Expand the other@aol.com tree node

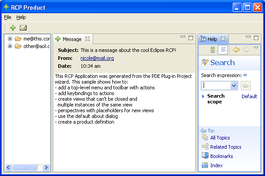coord(10,46)
